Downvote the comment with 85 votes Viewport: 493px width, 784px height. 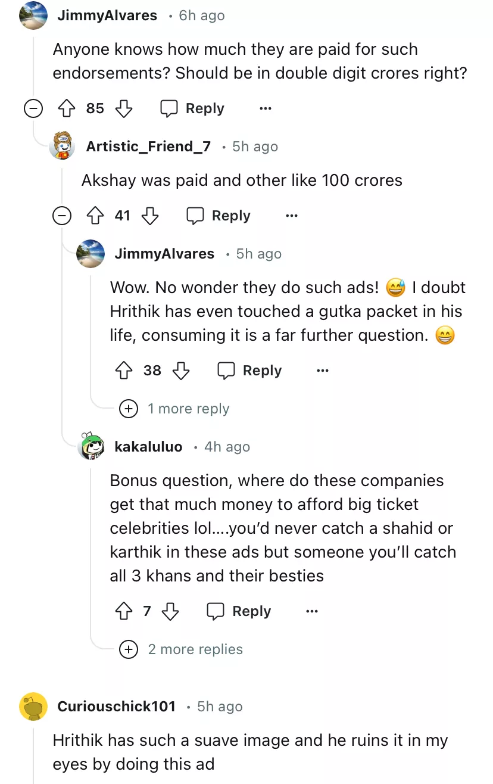123,108
